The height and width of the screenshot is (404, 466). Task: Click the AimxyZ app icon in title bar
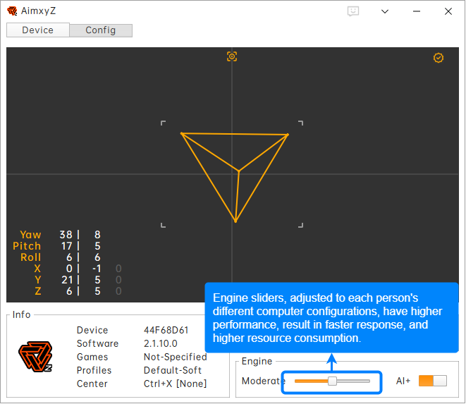(x=12, y=11)
